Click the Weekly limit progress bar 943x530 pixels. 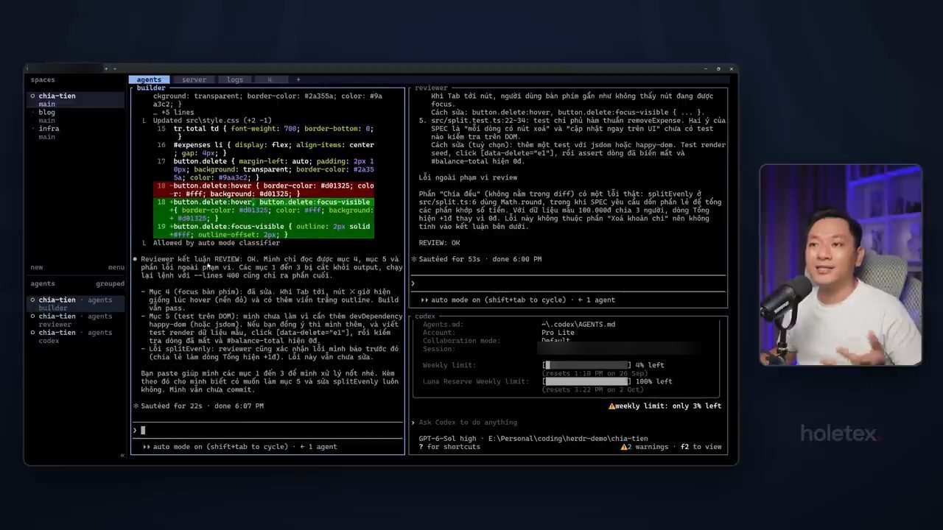pos(586,365)
